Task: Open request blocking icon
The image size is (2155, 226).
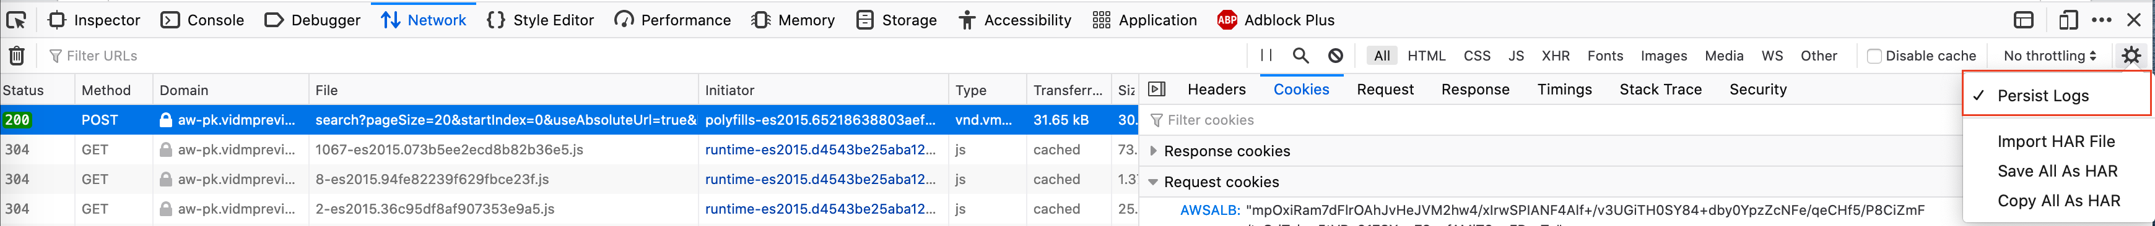Action: [1335, 55]
